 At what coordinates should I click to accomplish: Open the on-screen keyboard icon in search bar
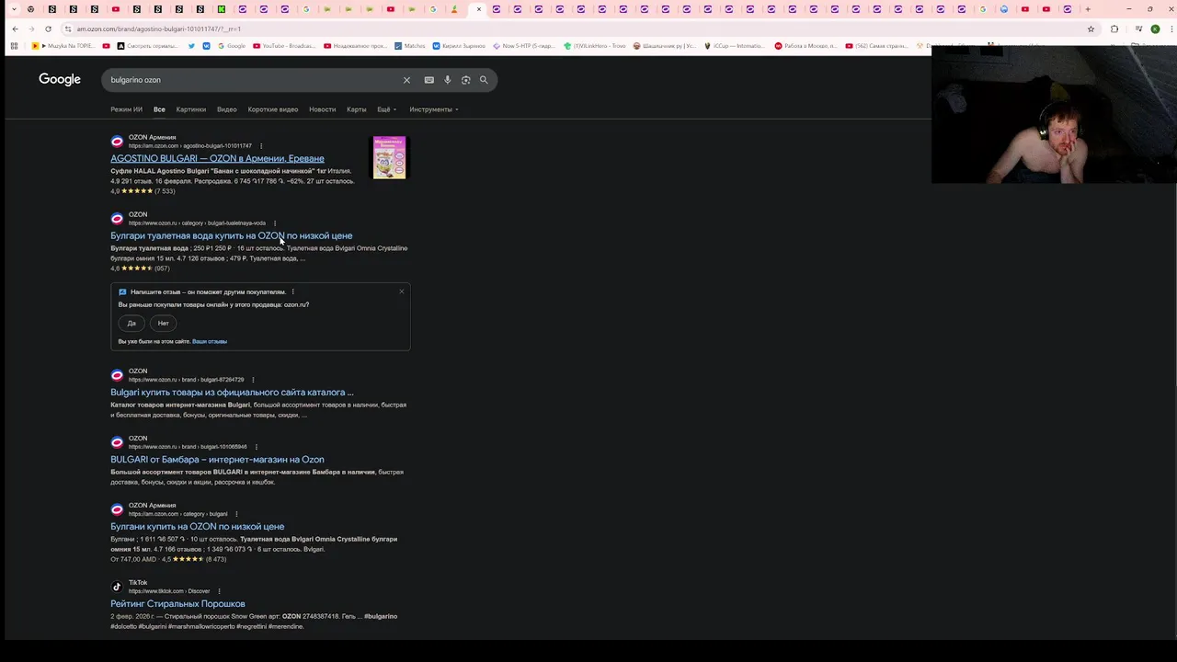coord(429,80)
